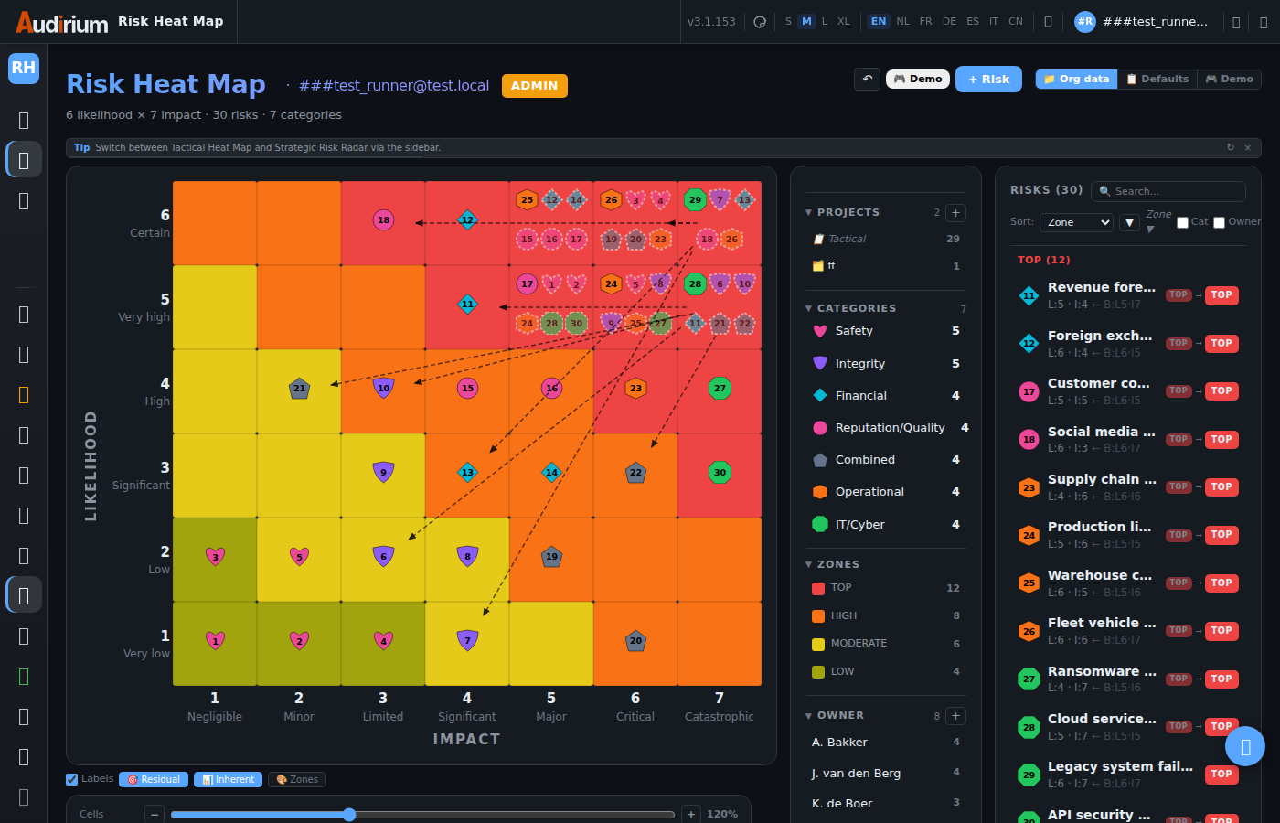
Task: Switch text size to S
Action: pyautogui.click(x=788, y=21)
